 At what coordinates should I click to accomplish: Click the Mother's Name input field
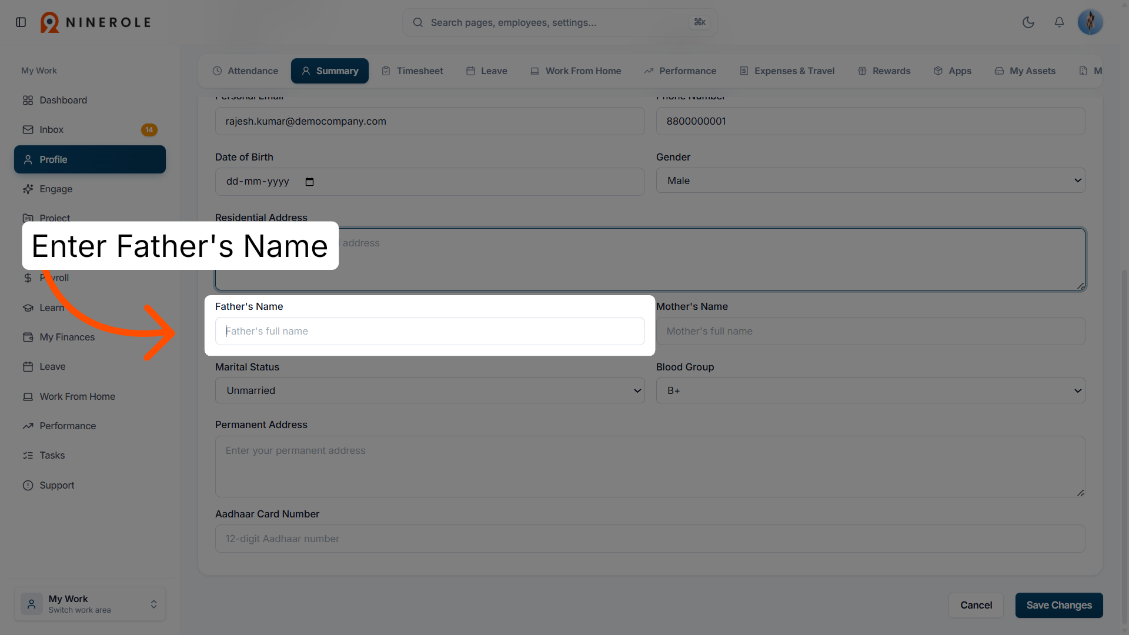click(870, 331)
